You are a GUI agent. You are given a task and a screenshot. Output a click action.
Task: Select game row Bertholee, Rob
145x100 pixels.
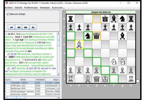[32, 89]
